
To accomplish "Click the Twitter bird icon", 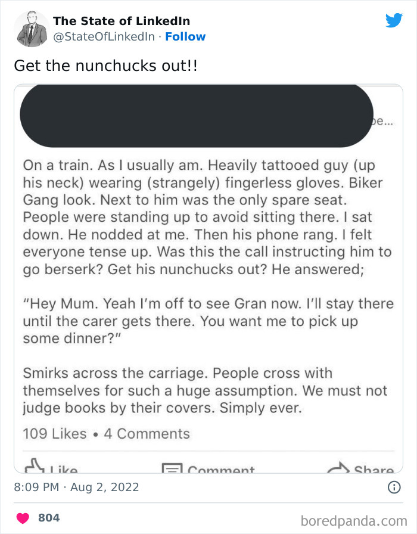I will [x=394, y=20].
